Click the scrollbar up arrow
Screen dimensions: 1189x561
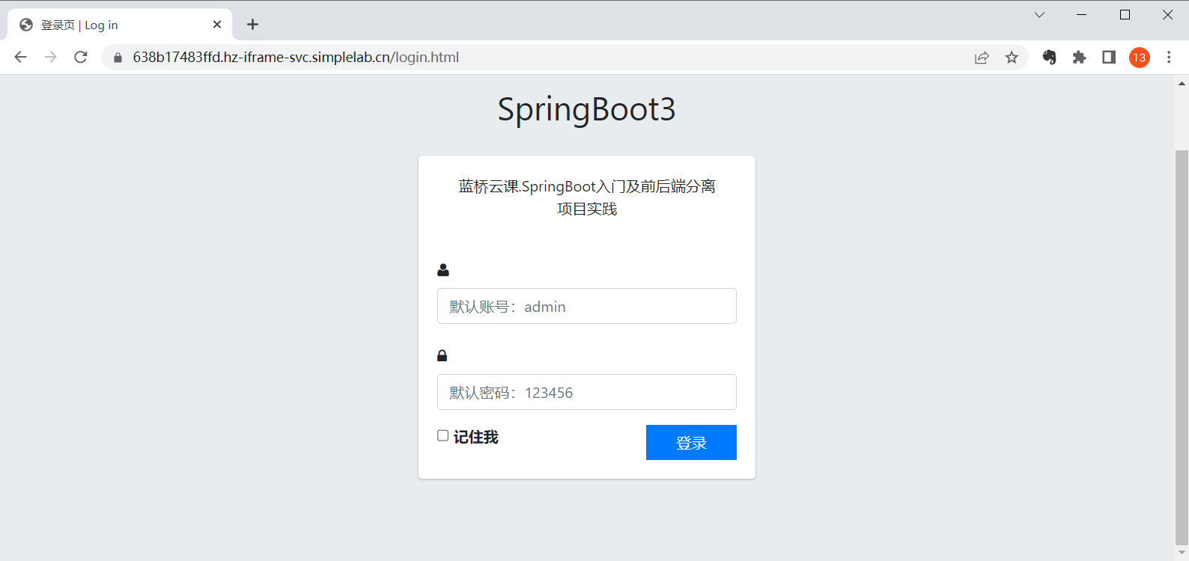(1182, 83)
